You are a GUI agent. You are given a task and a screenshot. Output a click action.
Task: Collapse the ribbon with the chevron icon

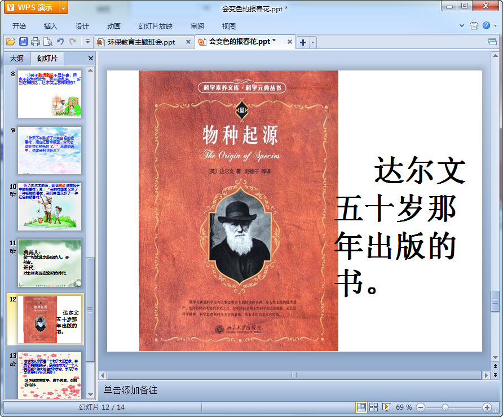point(462,26)
